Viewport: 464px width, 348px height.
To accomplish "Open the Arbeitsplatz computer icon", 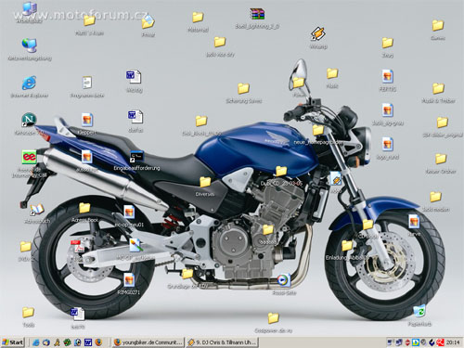I will [x=30, y=8].
